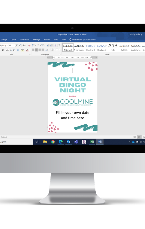Sort the selected text A to Z
This screenshot has width=145, height=229.
(55, 45)
